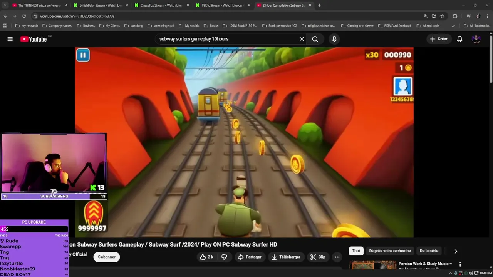Click the system tray volume icon
Image resolution: width=493 pixels, height=277 pixels.
[x=471, y=273]
